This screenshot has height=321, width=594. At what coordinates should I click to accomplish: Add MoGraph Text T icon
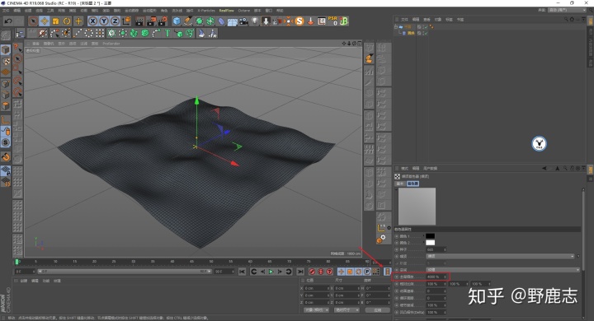click(x=167, y=33)
